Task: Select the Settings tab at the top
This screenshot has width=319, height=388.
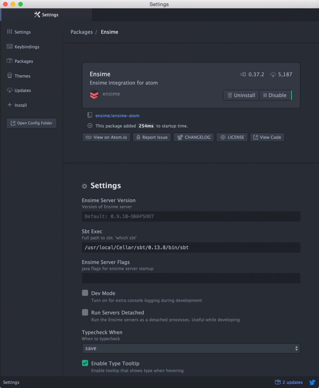Action: click(46, 15)
